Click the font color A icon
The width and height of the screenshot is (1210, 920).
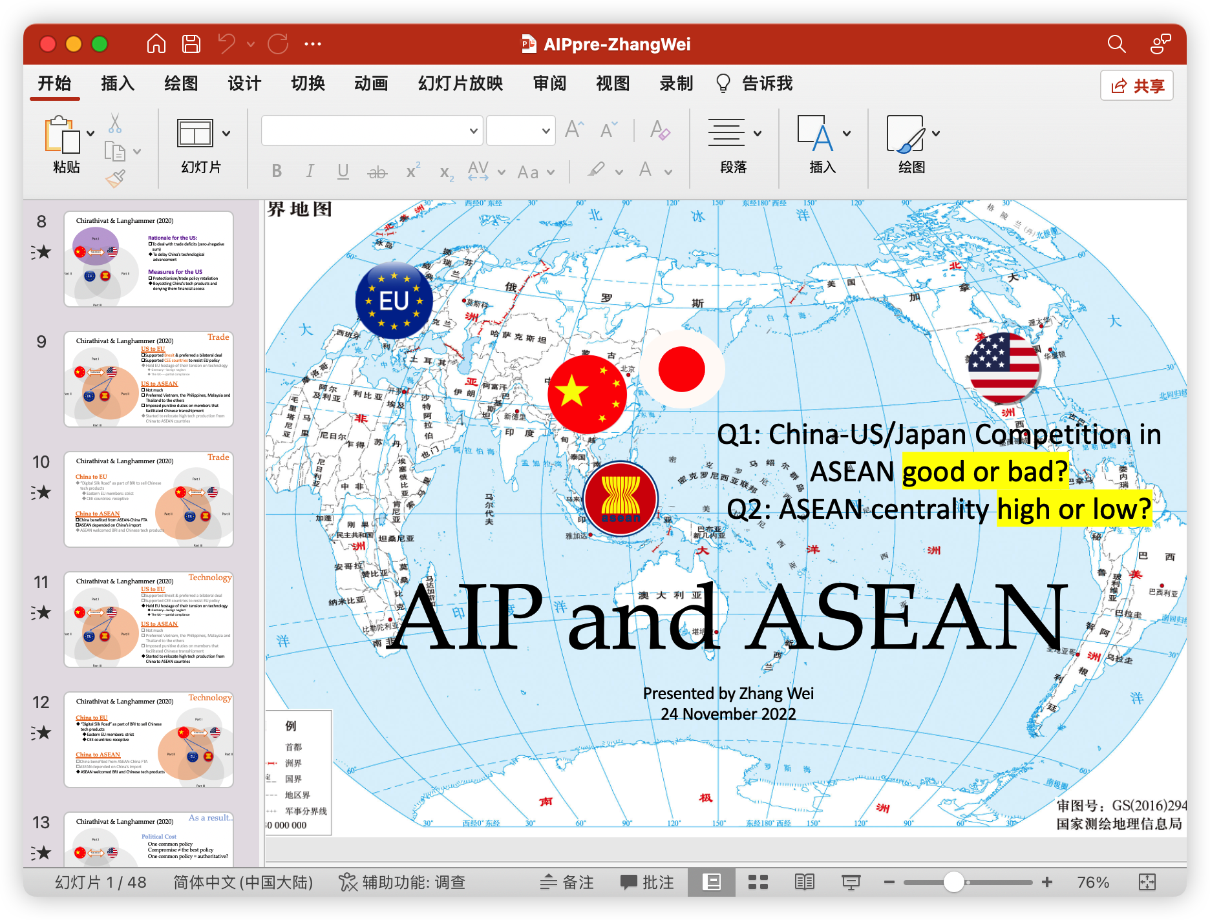point(645,171)
